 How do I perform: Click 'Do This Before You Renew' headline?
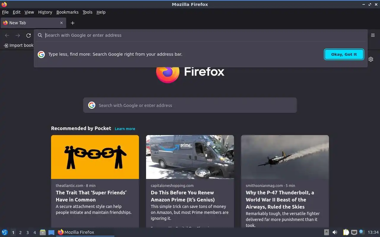pyautogui.click(x=183, y=196)
